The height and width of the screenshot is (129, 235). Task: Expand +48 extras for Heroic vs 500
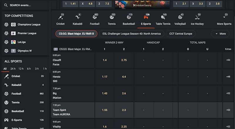[x=228, y=77]
